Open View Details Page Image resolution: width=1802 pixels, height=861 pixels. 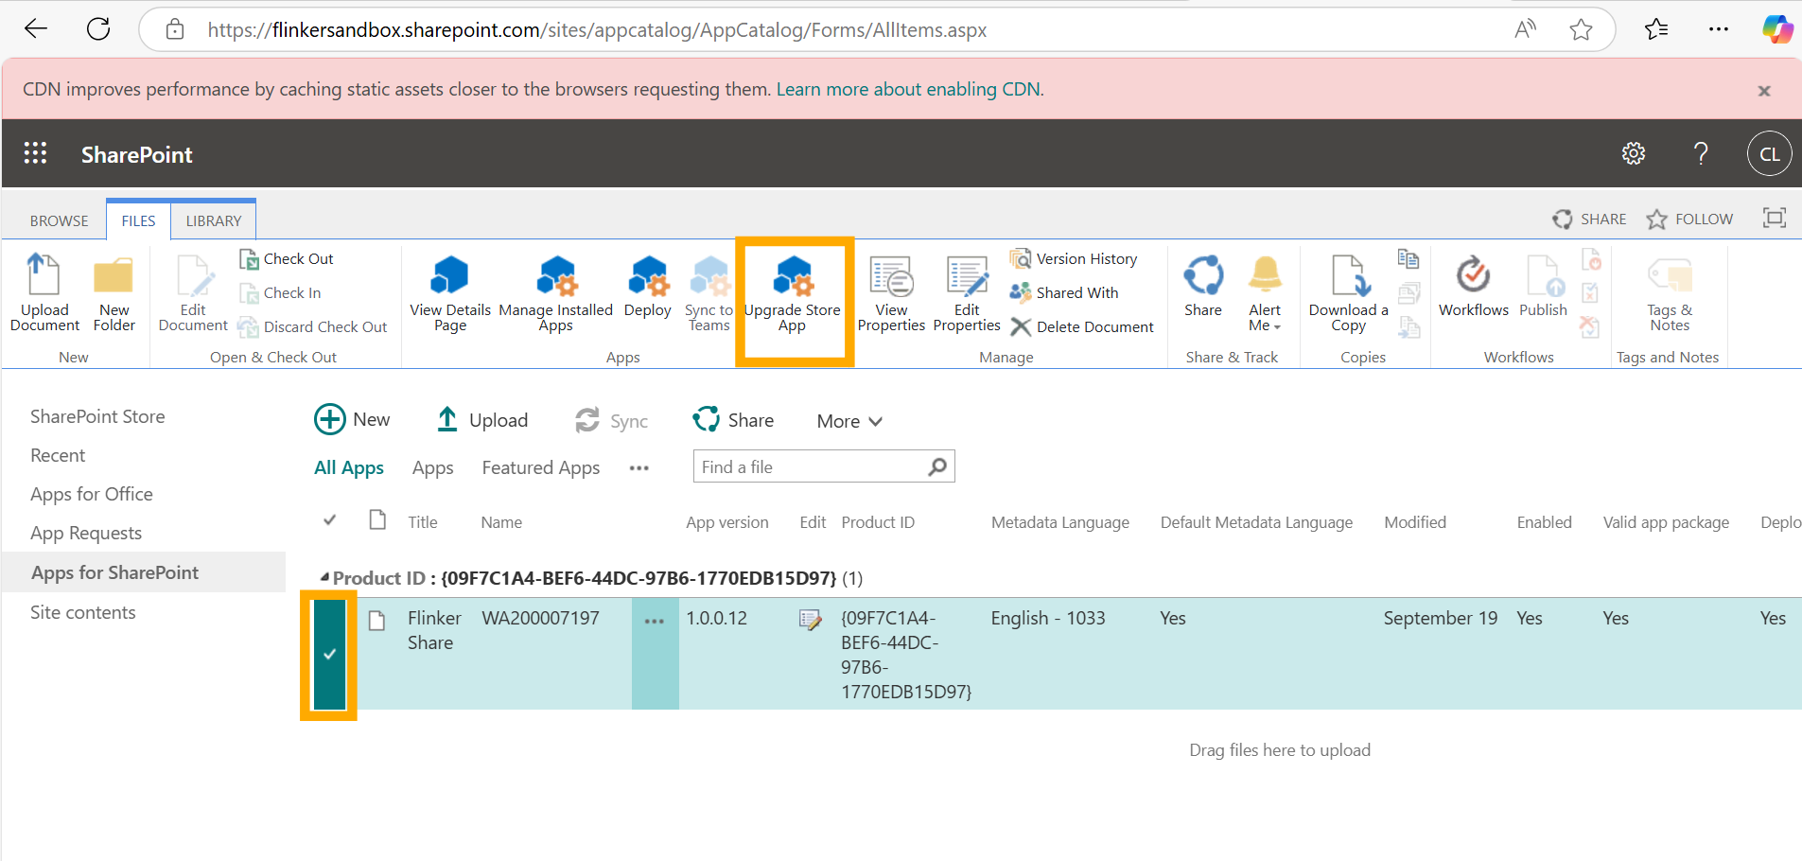pyautogui.click(x=450, y=292)
